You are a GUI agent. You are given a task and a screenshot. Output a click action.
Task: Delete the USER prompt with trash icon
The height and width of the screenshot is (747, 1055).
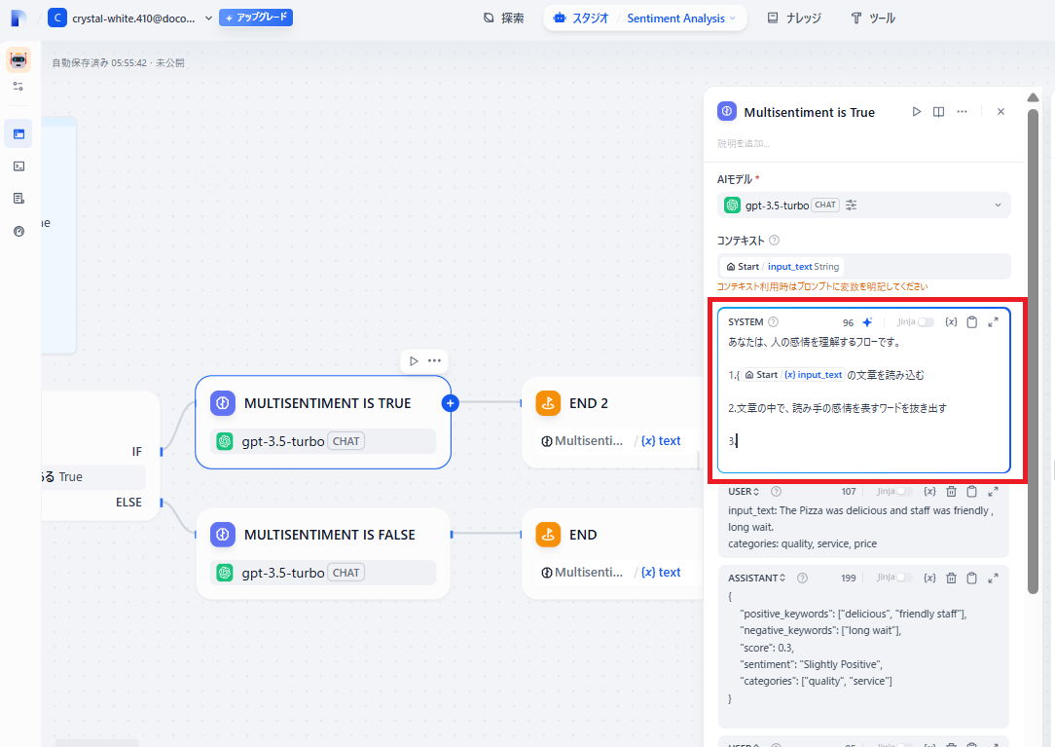click(951, 491)
